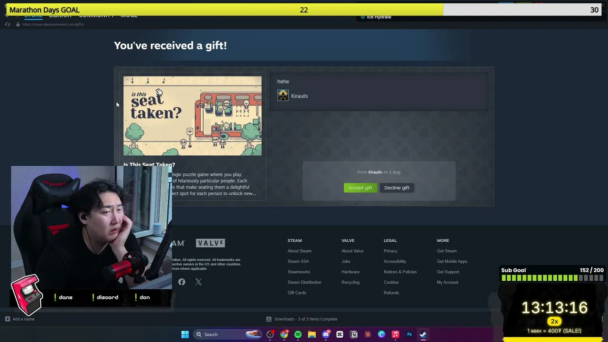The image size is (608, 342).
Task: Open File Explorer from the taskbar
Action: [312, 334]
